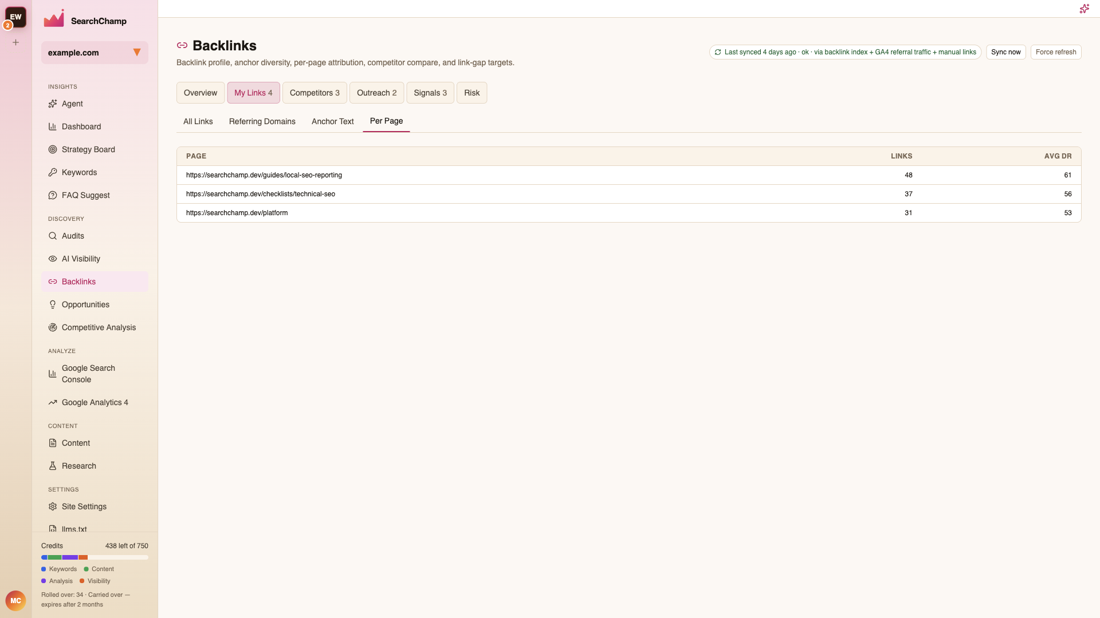1100x618 pixels.
Task: Click the Backlinks heading link icon
Action: [182, 45]
